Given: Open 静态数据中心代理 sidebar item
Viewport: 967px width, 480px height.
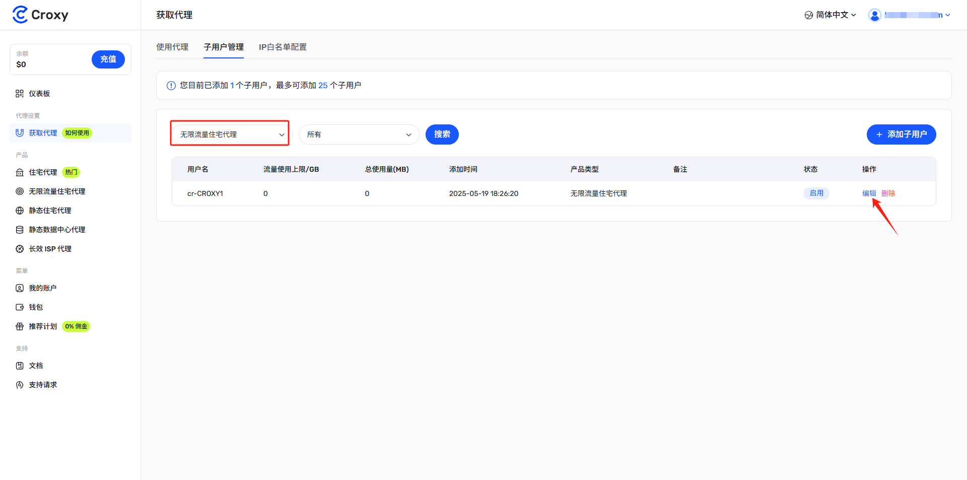Looking at the screenshot, I should pyautogui.click(x=71, y=230).
